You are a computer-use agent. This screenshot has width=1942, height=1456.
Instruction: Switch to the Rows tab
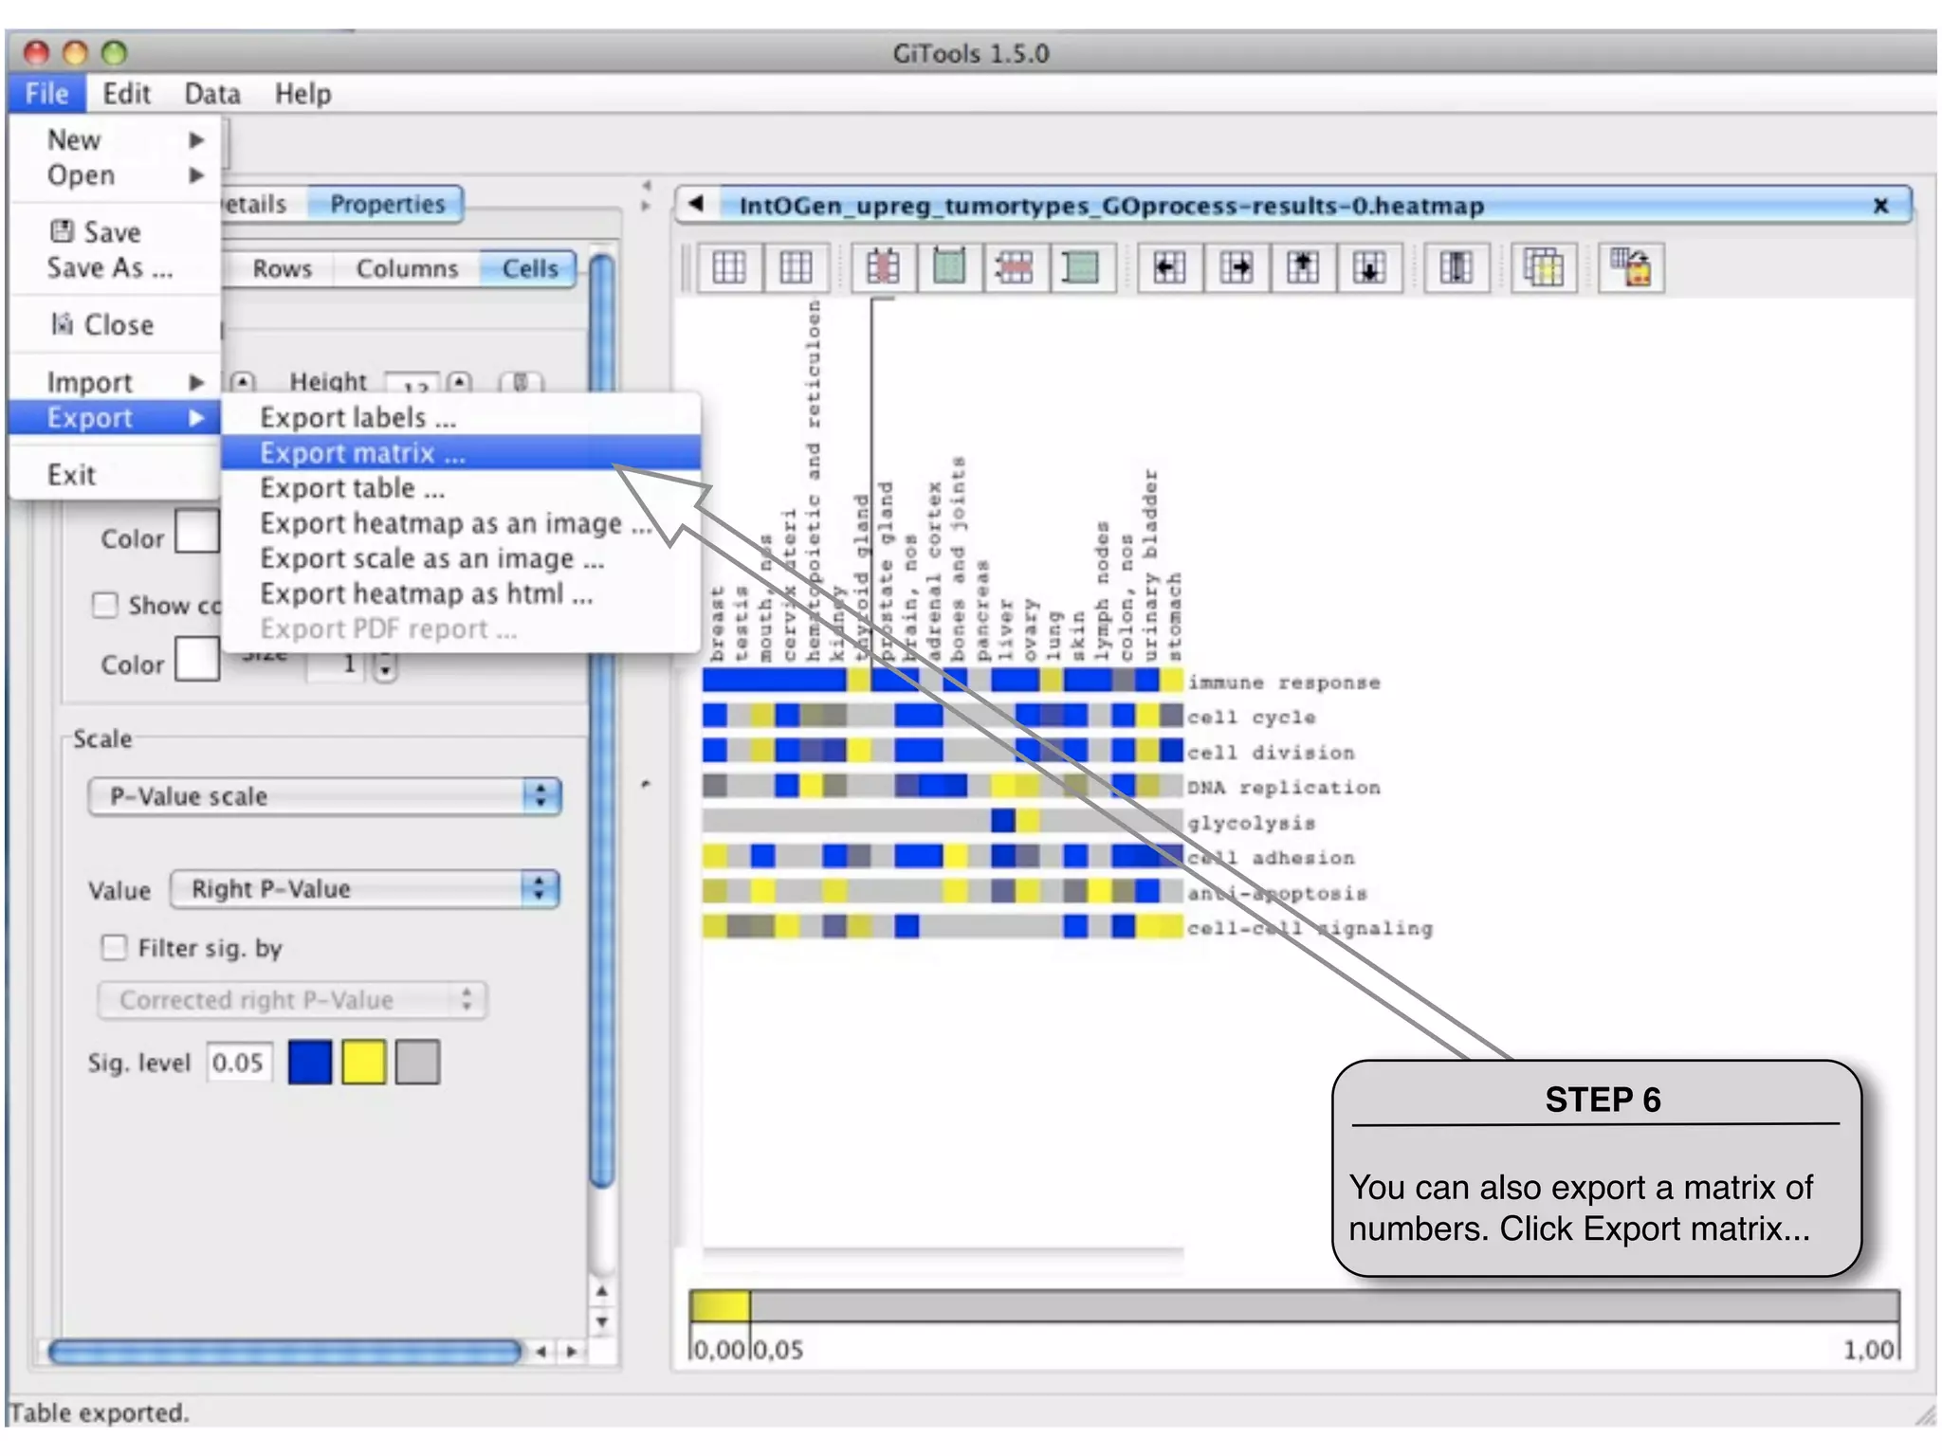pyautogui.click(x=282, y=268)
